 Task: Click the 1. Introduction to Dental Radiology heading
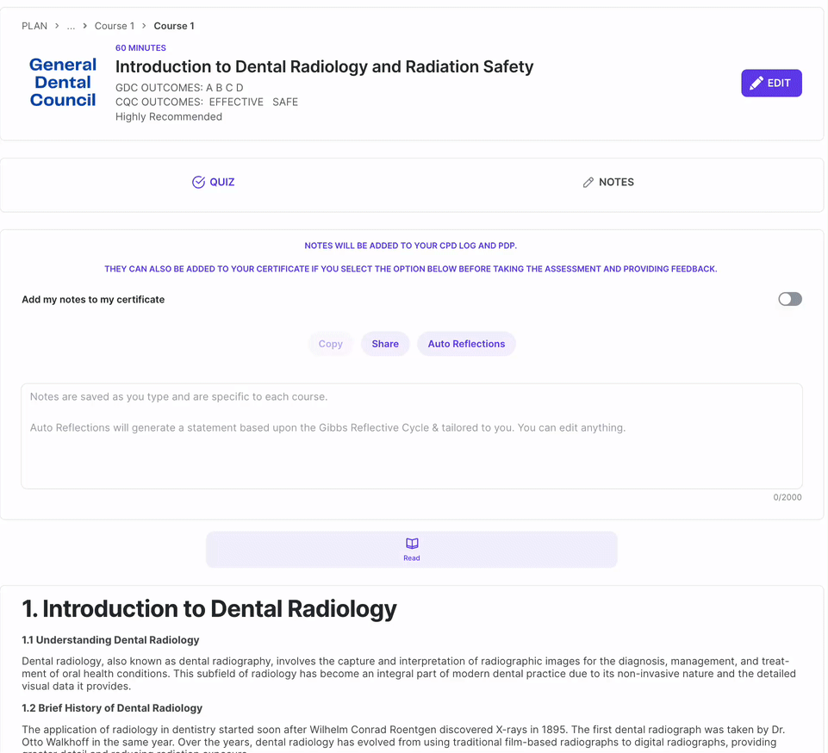209,608
